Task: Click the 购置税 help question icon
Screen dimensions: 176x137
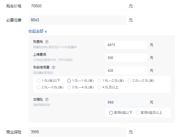Action: click(47, 42)
